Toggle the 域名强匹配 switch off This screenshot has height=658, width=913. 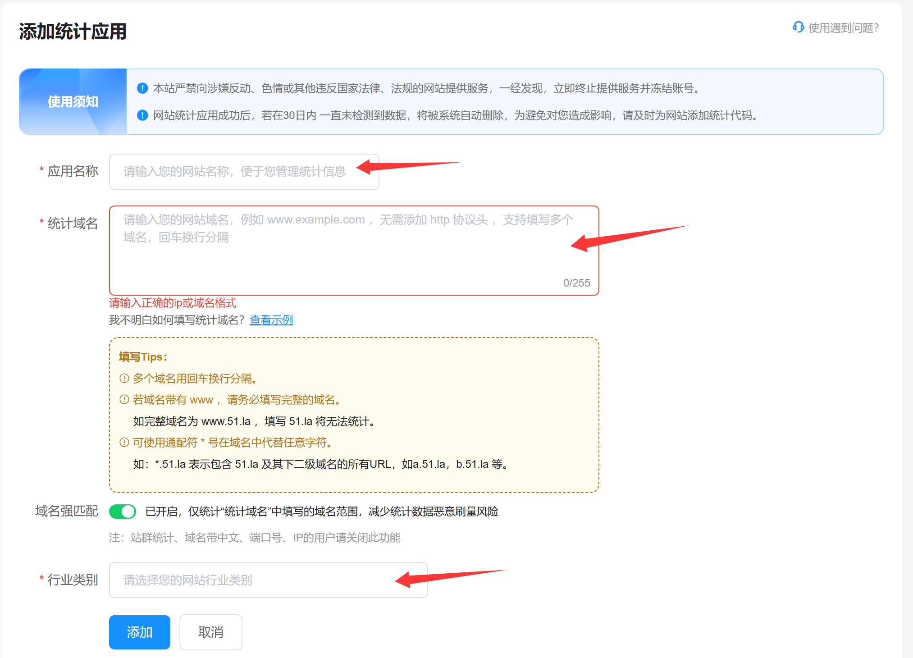tap(123, 512)
